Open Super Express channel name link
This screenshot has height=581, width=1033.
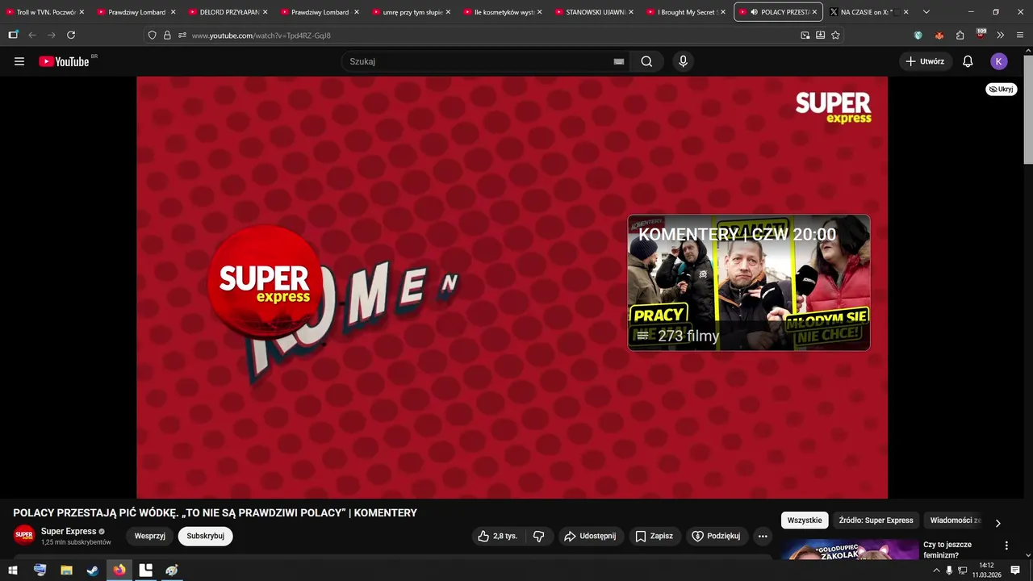coord(69,531)
